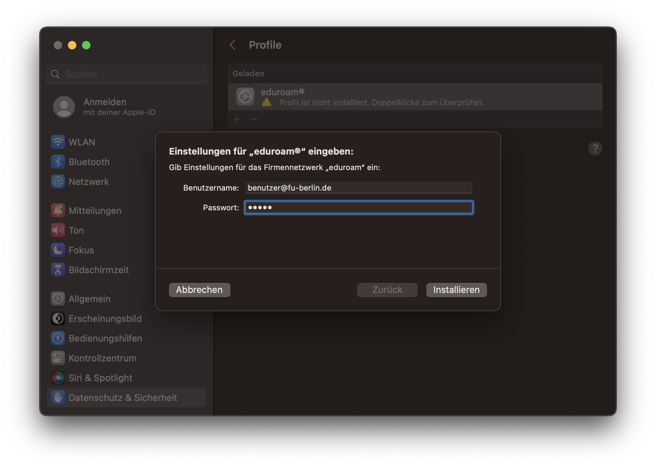Cancel the dialog with Abbrechen
The image size is (656, 468).
click(199, 290)
